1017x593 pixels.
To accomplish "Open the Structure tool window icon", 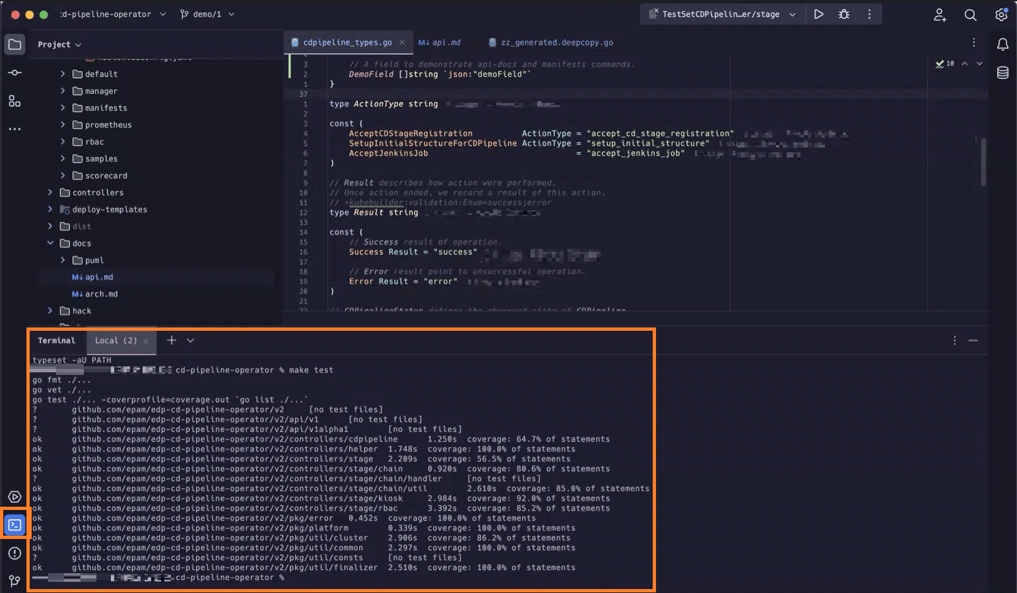I will (15, 101).
